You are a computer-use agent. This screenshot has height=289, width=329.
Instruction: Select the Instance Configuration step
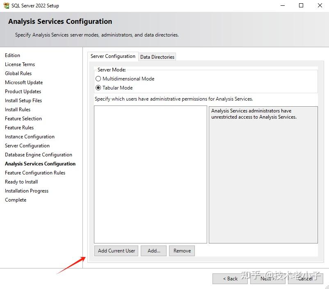pyautogui.click(x=30, y=137)
